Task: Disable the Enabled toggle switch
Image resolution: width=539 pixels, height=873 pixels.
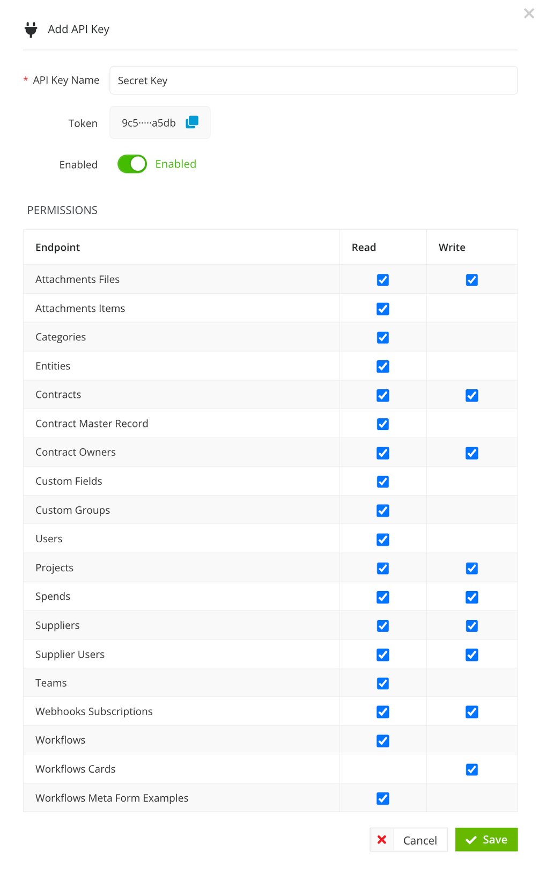Action: pyautogui.click(x=132, y=164)
